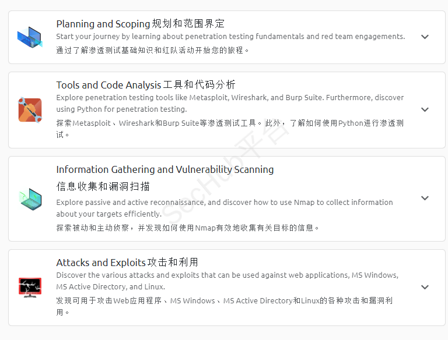This screenshot has height=340, width=448.
Task: Click the wrench Tools and Code Analysis icon
Action: coord(30,110)
